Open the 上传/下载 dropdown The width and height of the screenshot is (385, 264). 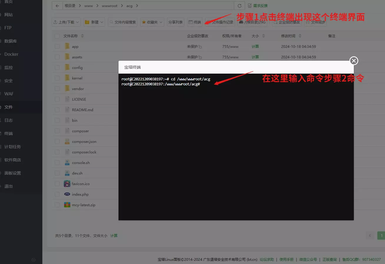[x=66, y=22]
